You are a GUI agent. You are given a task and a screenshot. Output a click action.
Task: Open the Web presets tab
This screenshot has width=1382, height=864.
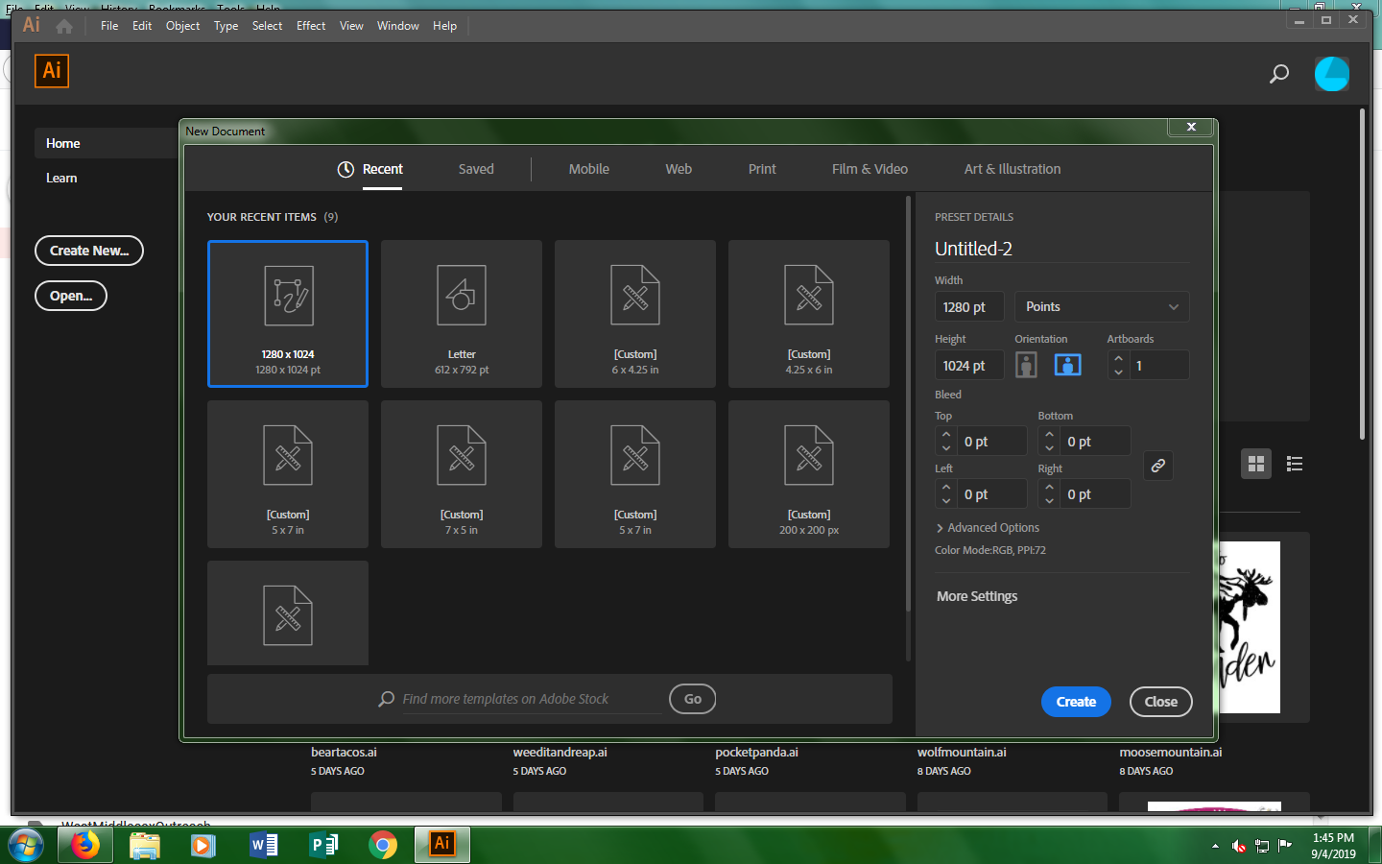coord(679,169)
